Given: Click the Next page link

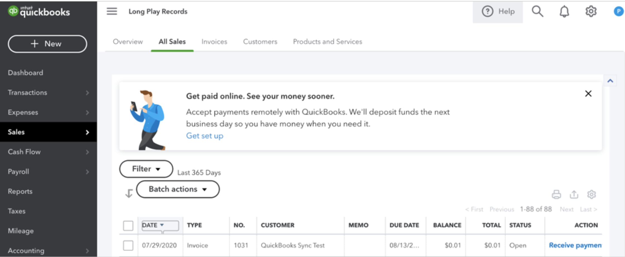Looking at the screenshot, I should tap(567, 210).
